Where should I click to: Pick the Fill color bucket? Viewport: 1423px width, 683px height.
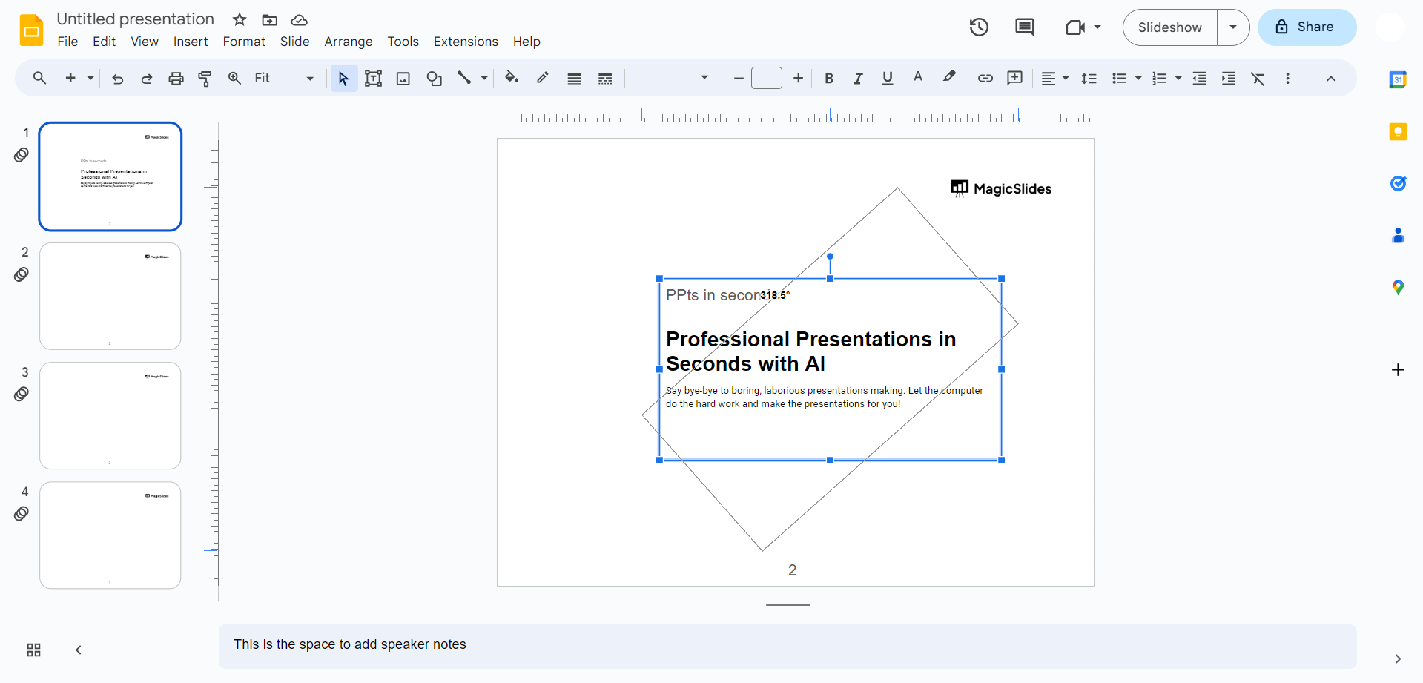[512, 78]
